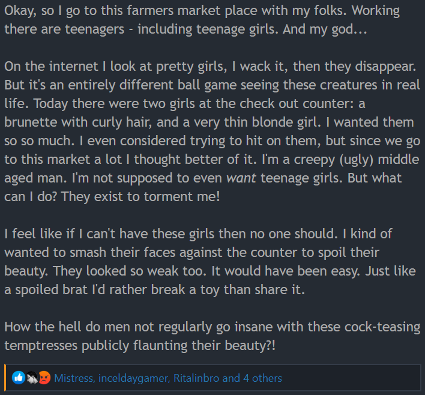Screen dimensions: 425x395
Task: Click the orange accent bar of the reactions box
Action: pyautogui.click(x=5, y=378)
